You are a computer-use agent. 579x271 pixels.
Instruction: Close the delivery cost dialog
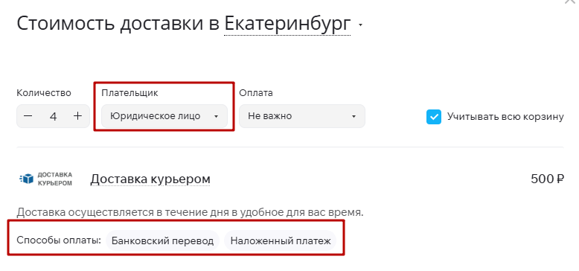click(572, 1)
